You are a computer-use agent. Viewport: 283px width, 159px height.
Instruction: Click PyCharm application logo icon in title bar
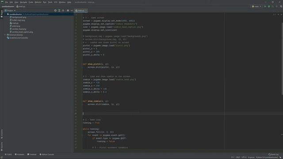[2, 2]
